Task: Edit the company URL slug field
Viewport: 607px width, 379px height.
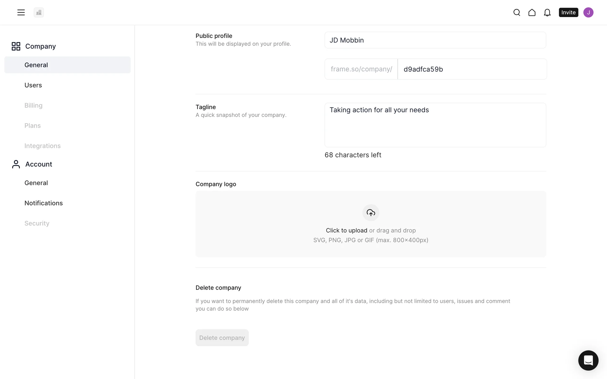Action: (x=472, y=69)
